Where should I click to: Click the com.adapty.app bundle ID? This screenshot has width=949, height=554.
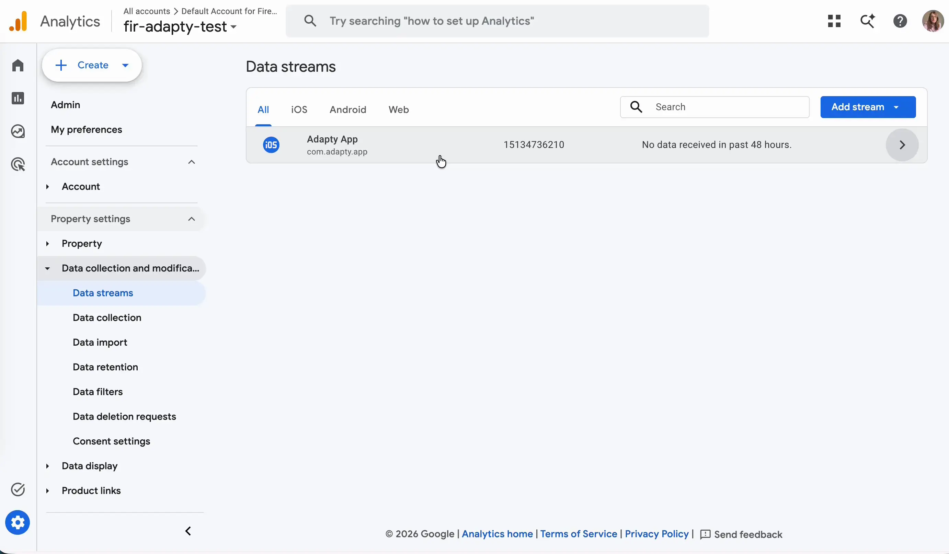point(337,152)
